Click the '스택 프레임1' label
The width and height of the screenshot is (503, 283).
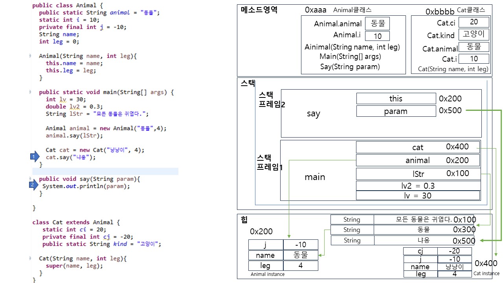tap(270, 162)
